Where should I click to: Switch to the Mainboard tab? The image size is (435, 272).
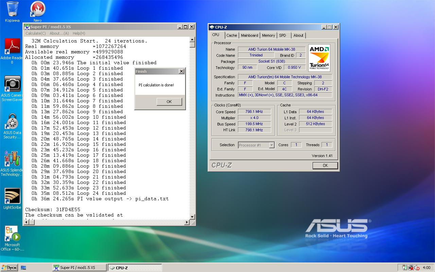(x=249, y=35)
